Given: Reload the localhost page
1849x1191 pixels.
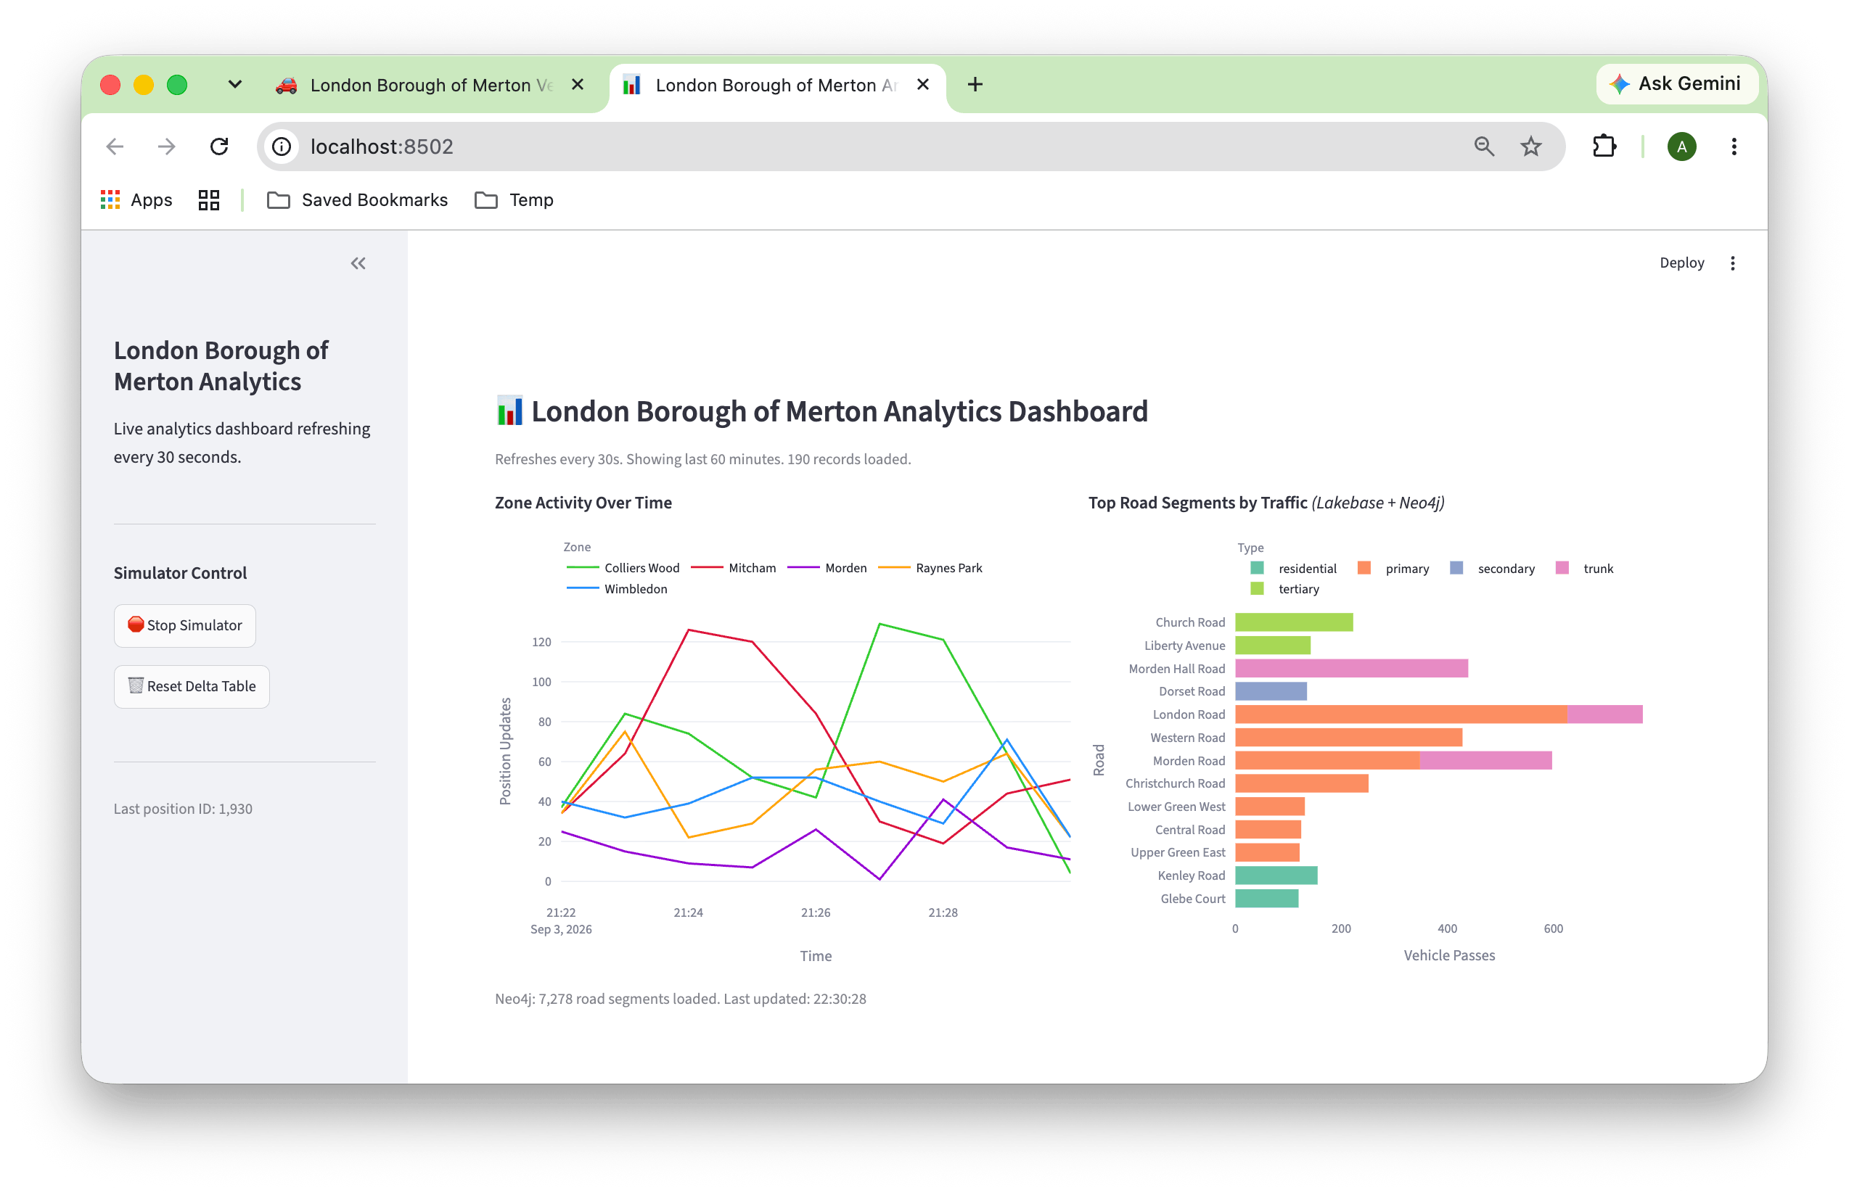Looking at the screenshot, I should [x=220, y=147].
